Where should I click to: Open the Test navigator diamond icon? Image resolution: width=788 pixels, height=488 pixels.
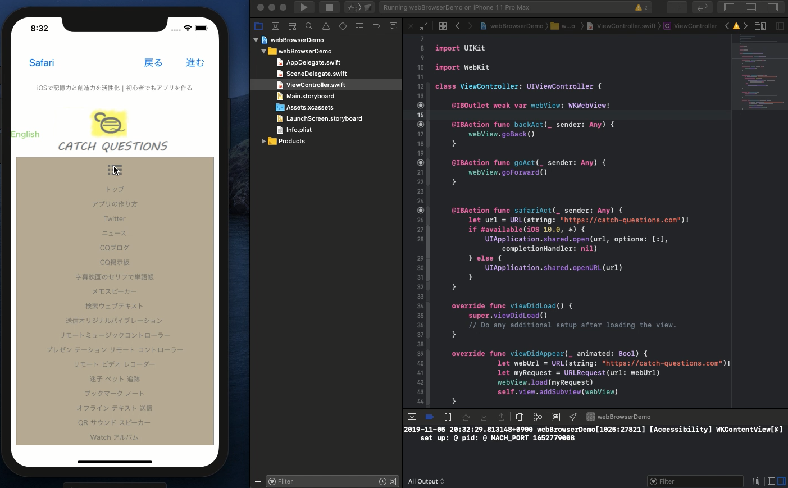pyautogui.click(x=343, y=26)
